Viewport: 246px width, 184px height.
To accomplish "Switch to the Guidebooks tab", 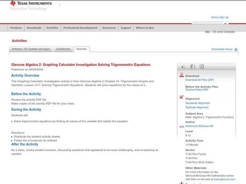I will [63, 49].
